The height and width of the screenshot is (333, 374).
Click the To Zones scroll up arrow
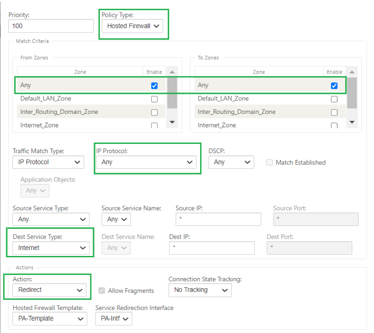(352, 72)
